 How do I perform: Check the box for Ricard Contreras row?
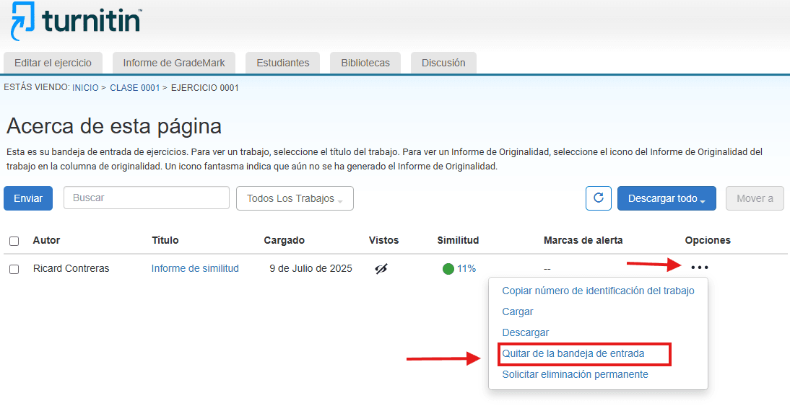(x=14, y=269)
